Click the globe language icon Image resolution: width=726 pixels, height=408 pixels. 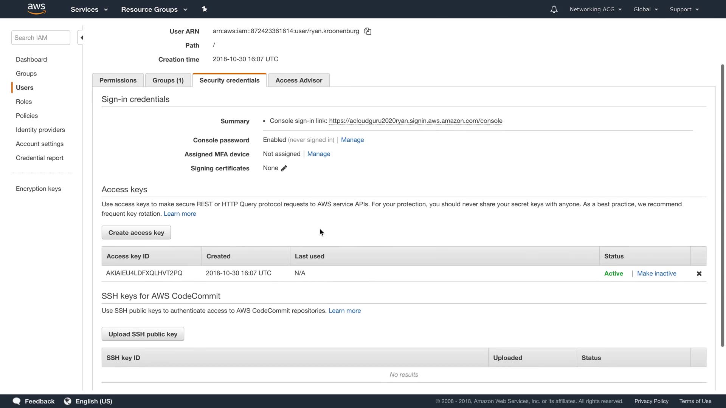point(68,401)
